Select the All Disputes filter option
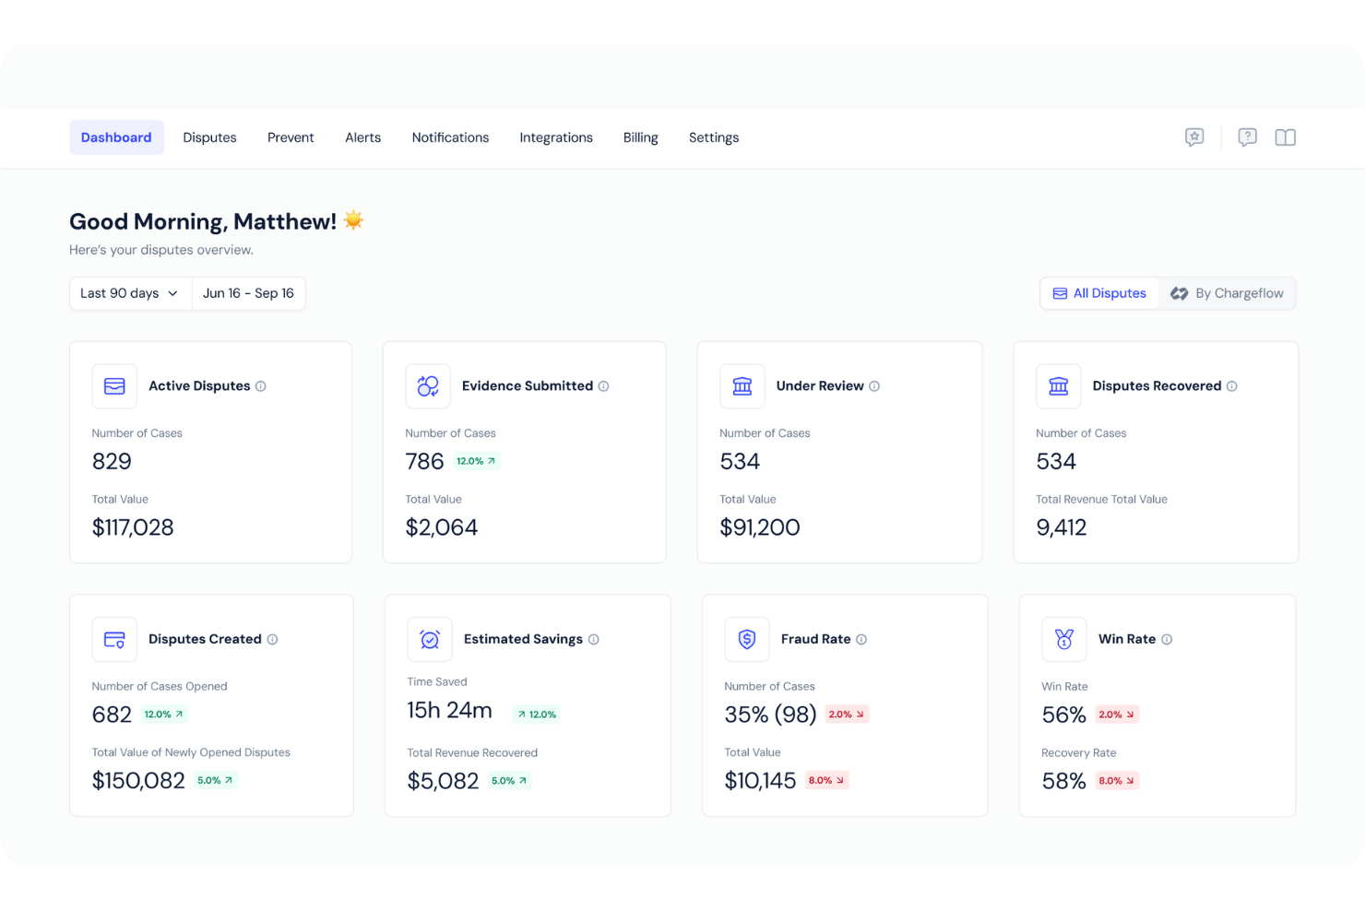 coord(1099,292)
